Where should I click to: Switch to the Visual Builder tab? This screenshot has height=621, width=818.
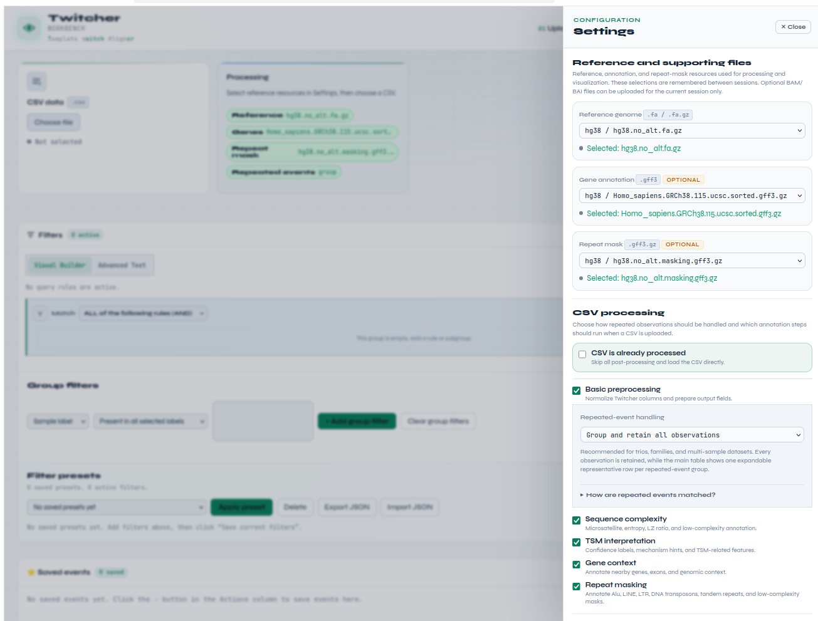click(x=60, y=265)
